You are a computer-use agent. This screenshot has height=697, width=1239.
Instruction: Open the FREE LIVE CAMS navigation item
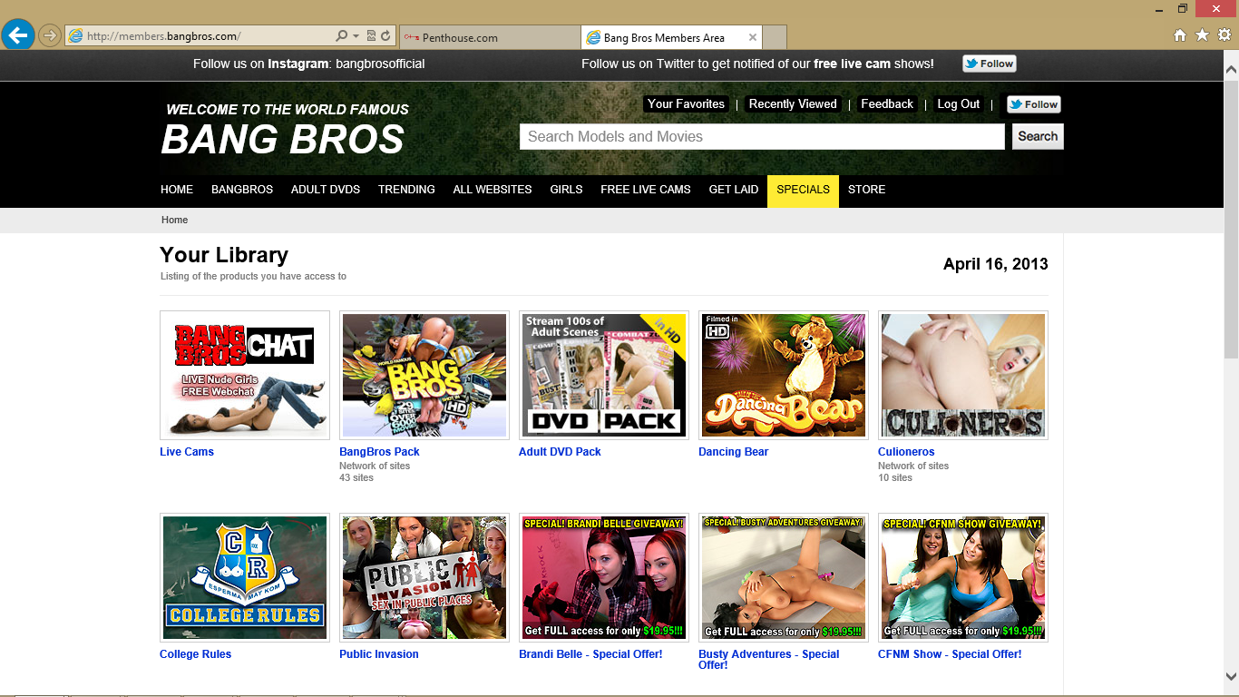646,190
